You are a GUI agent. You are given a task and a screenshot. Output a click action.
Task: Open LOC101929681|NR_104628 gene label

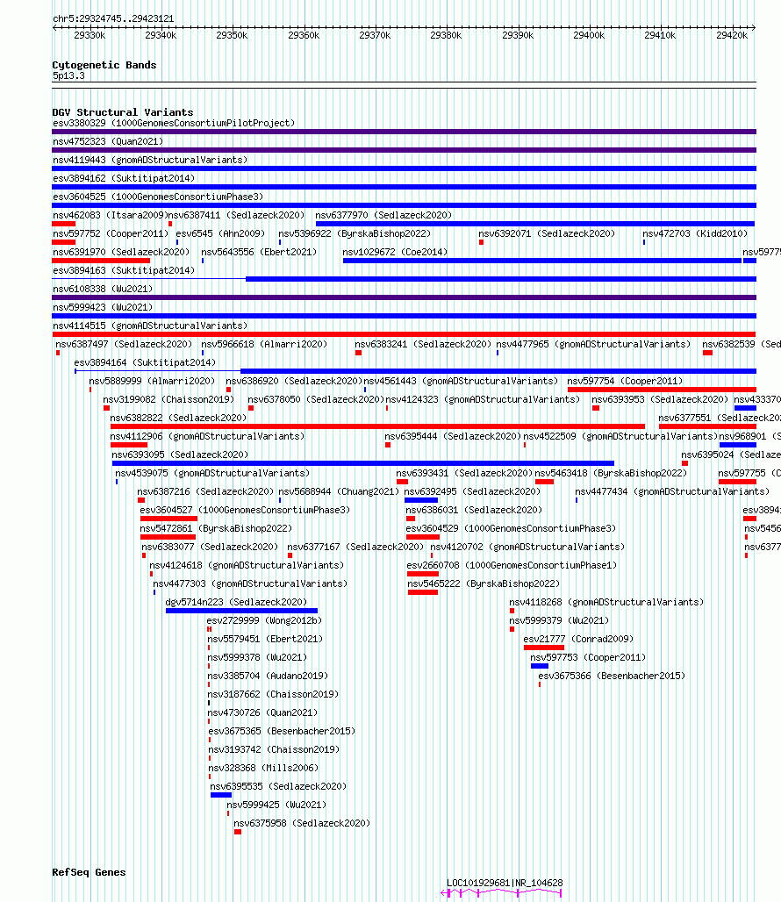[x=505, y=883]
